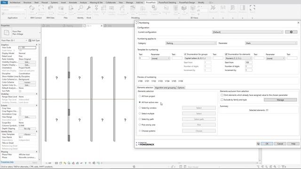The image size is (301, 169).
Task: Toggle Shadows icon in view control bar
Action: [69, 163]
